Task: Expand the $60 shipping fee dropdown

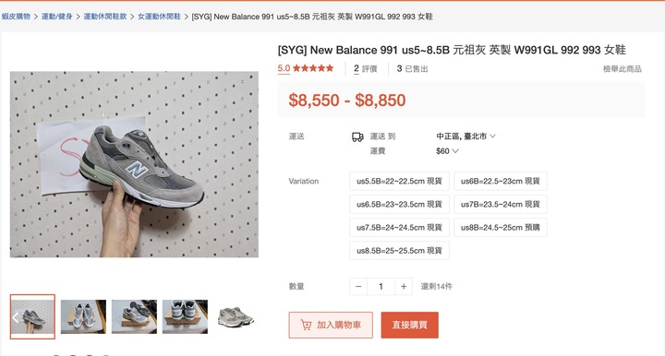Action: [447, 151]
